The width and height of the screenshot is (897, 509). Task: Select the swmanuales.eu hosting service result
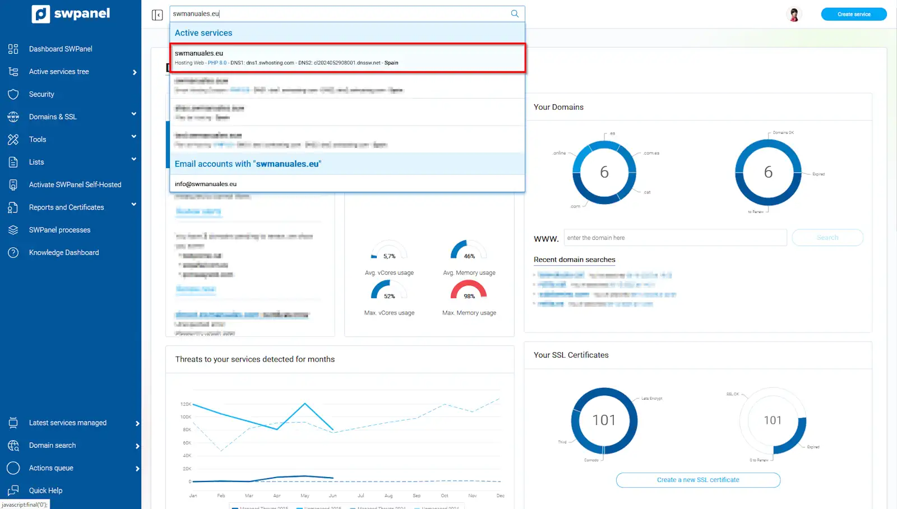tap(348, 58)
